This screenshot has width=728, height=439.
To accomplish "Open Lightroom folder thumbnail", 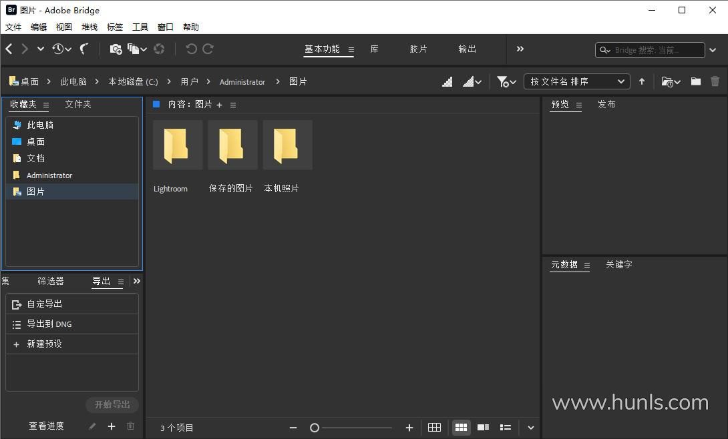I will coord(178,145).
